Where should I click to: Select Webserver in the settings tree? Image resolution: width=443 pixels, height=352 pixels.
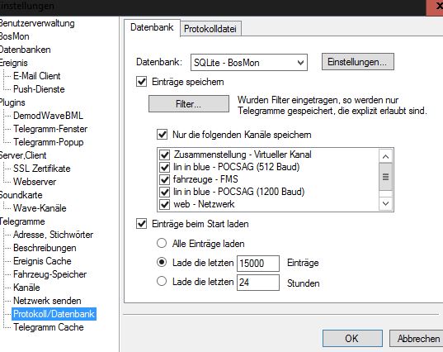35,182
